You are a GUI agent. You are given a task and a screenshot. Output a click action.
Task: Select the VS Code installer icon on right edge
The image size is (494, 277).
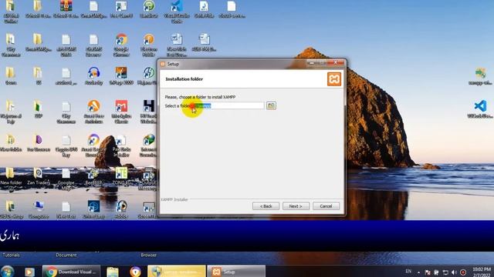point(480,109)
